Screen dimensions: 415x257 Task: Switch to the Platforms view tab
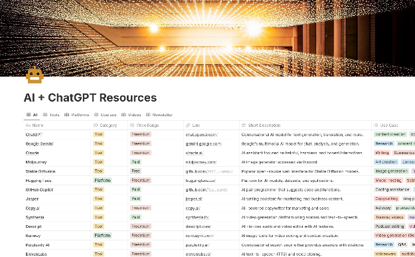[77, 115]
